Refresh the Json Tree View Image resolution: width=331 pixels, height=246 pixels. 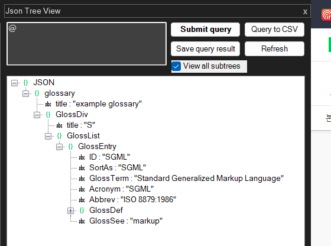pyautogui.click(x=274, y=48)
